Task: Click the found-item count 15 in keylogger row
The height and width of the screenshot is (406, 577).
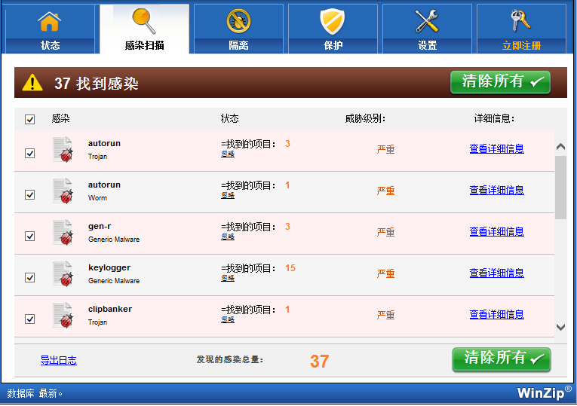Action: (x=290, y=268)
